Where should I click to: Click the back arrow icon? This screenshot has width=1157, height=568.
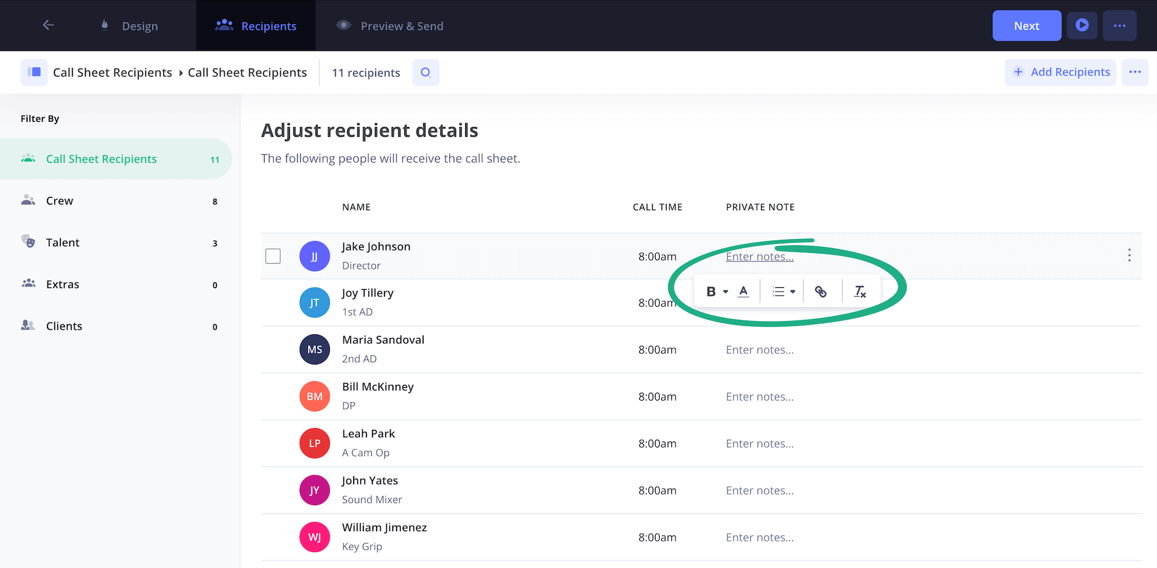pyautogui.click(x=49, y=25)
